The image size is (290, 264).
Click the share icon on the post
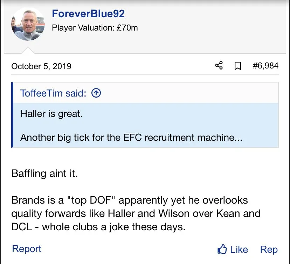(219, 66)
